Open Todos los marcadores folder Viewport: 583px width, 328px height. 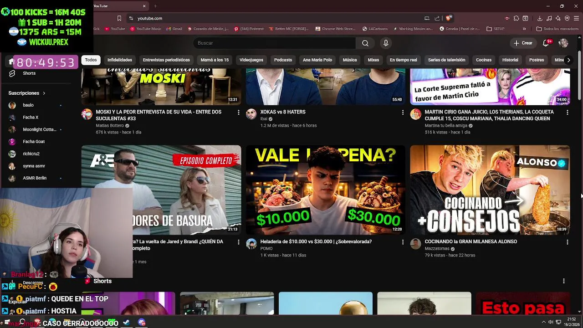(x=557, y=29)
